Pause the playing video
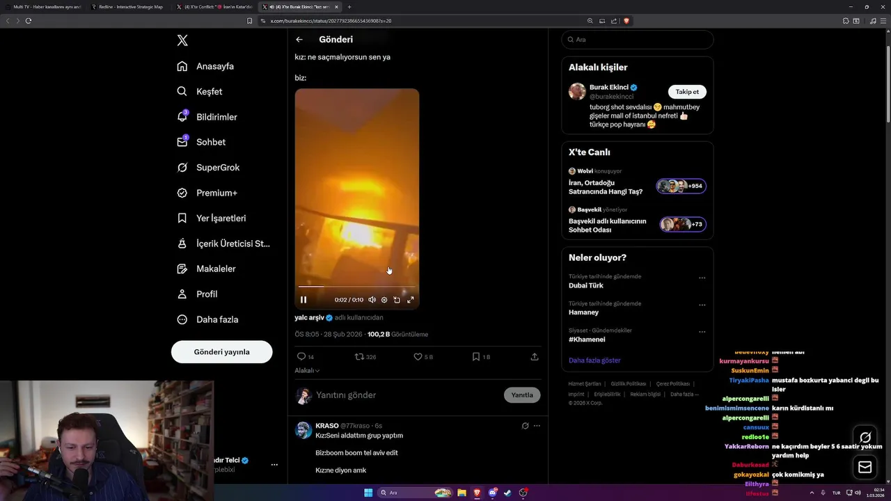This screenshot has width=891, height=501. click(303, 300)
